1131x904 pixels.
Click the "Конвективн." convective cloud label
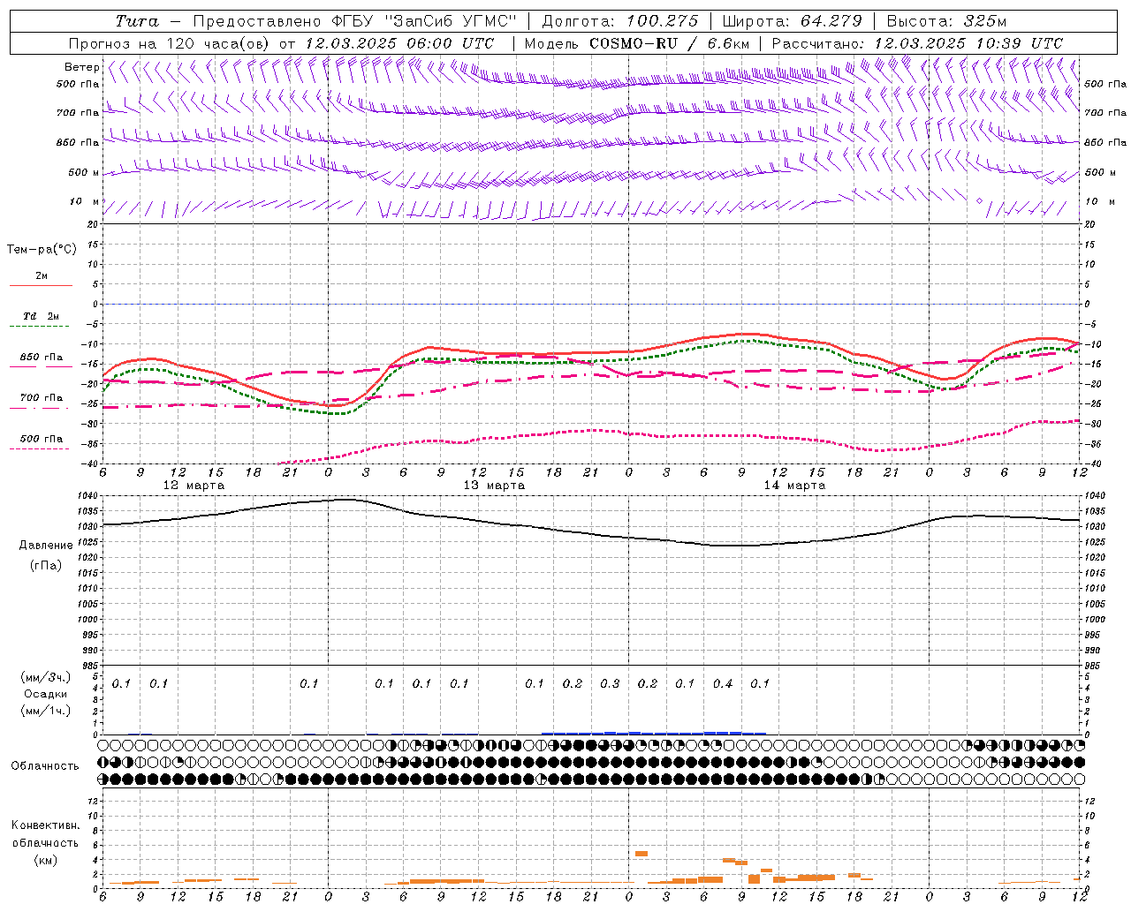point(45,825)
